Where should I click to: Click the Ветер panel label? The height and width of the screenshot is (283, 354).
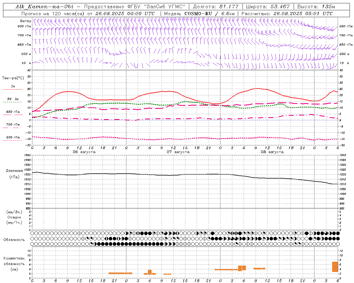click(x=25, y=21)
